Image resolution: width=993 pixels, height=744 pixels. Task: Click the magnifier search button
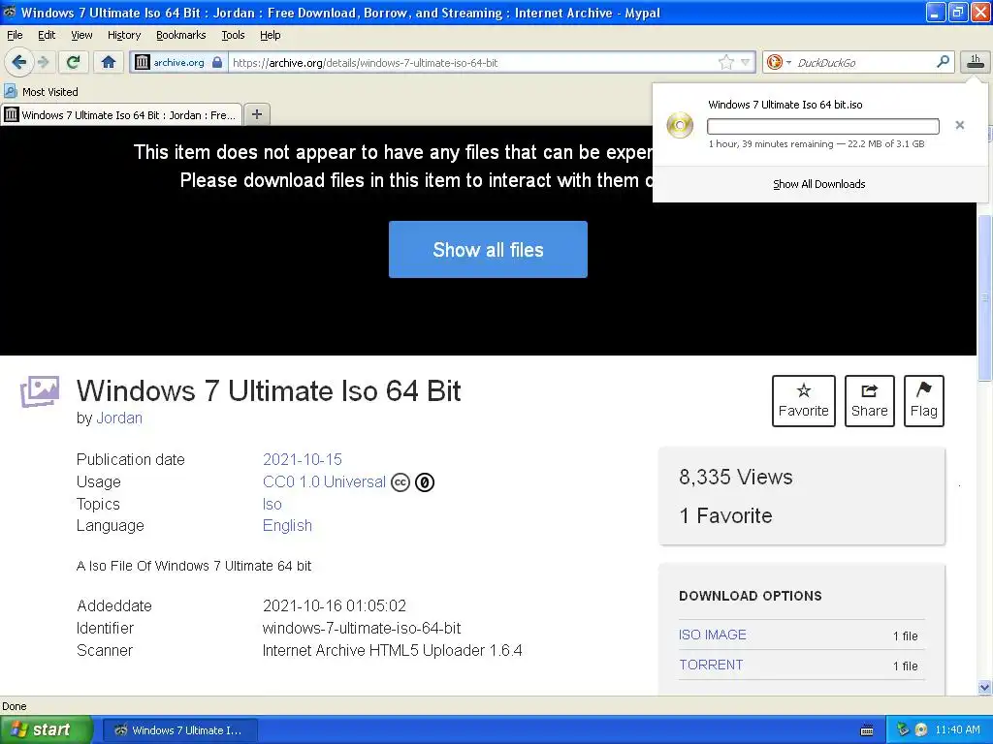pyautogui.click(x=943, y=62)
